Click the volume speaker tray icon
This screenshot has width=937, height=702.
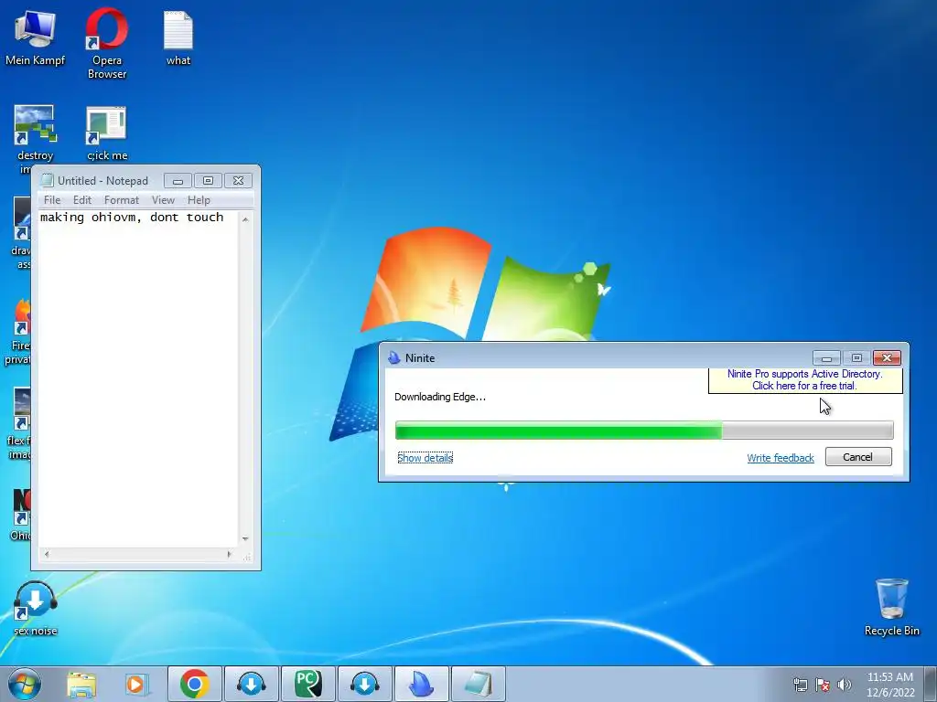[x=845, y=684]
